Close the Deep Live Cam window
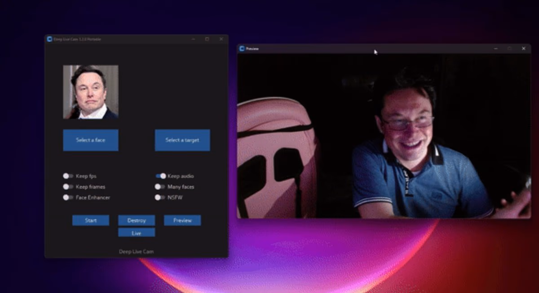The width and height of the screenshot is (539, 293). click(221, 39)
